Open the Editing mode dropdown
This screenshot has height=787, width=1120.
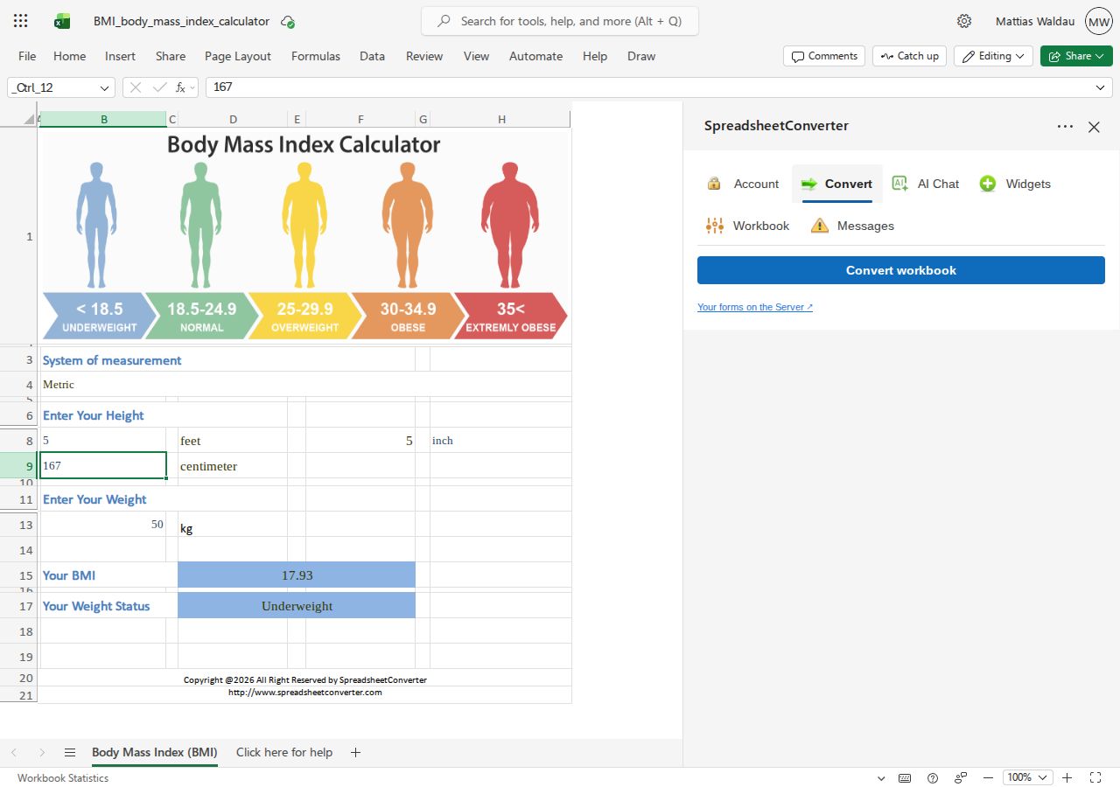(993, 56)
